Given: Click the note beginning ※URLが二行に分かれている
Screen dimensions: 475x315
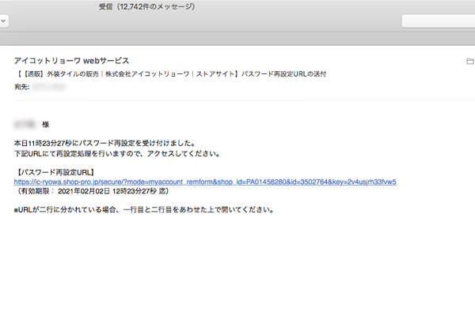Looking at the screenshot, I should pyautogui.click(x=144, y=209).
